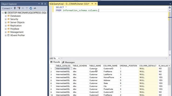Expand the Databases folder

pyautogui.click(x=6, y=16)
